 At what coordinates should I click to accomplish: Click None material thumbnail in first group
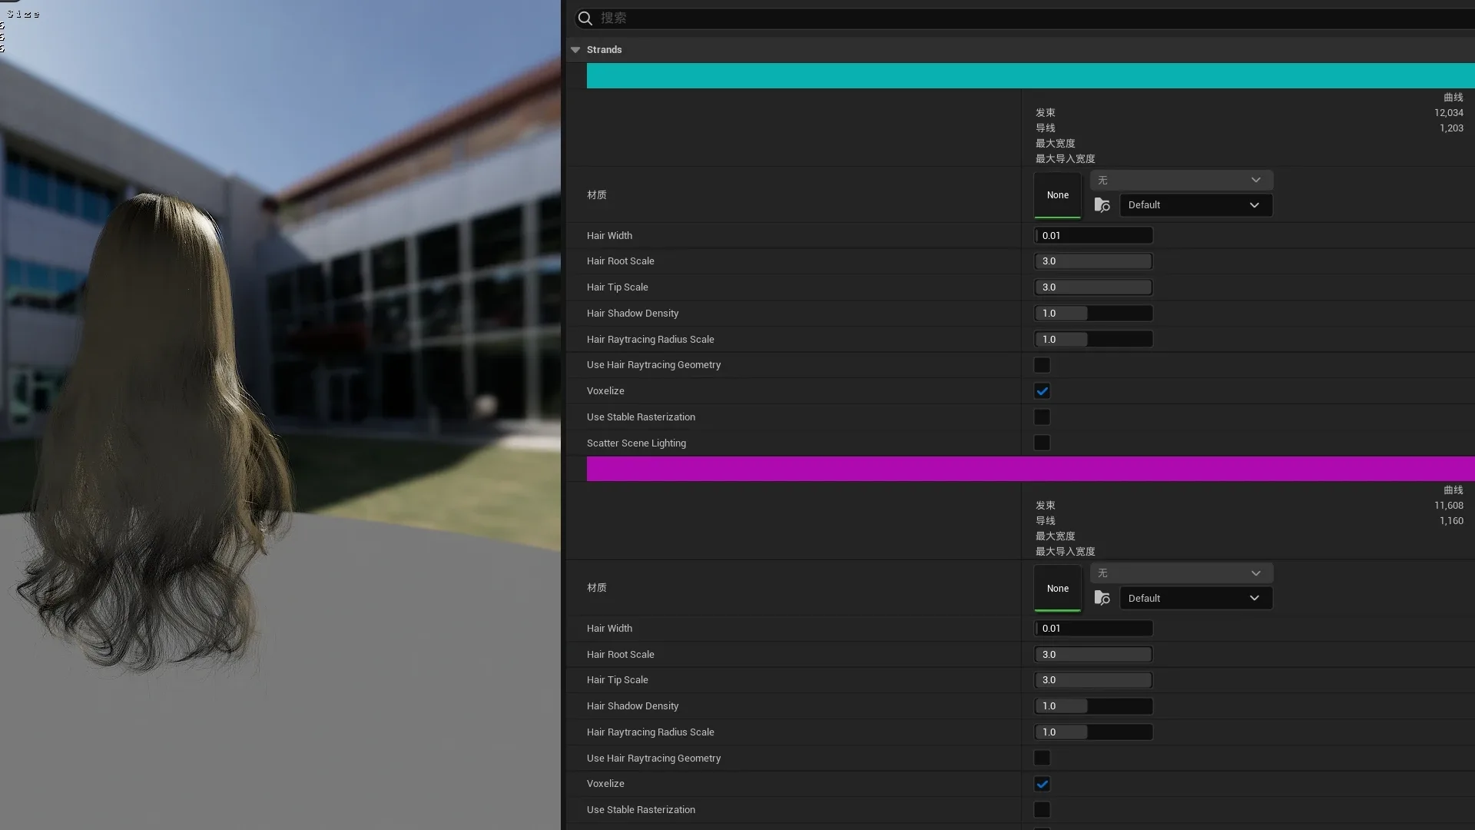[x=1057, y=195]
